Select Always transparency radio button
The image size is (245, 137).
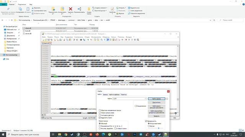click(149, 126)
